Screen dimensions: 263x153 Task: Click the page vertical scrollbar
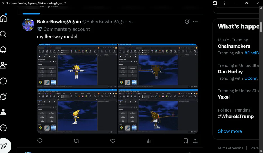pyautogui.click(x=261, y=27)
